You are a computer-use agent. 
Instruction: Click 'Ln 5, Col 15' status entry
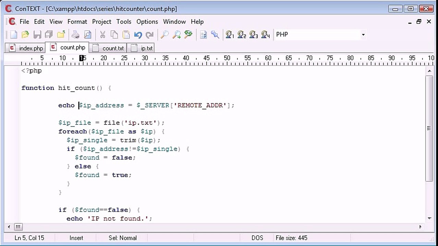point(29,238)
